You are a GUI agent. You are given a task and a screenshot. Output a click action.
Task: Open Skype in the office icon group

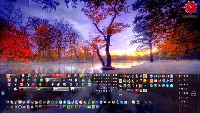pos(167,86)
